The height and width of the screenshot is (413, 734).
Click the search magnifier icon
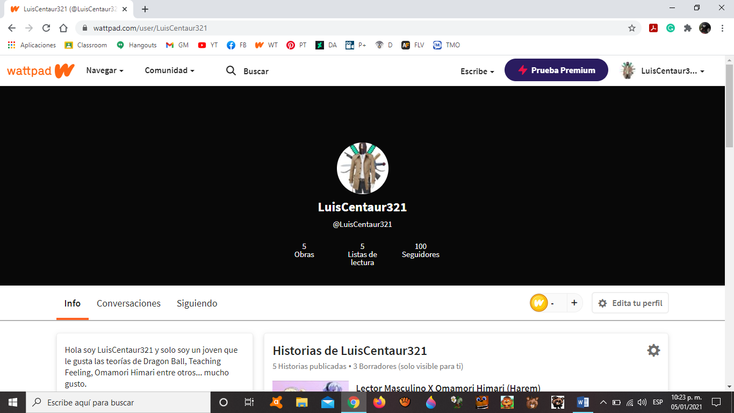[x=231, y=70]
